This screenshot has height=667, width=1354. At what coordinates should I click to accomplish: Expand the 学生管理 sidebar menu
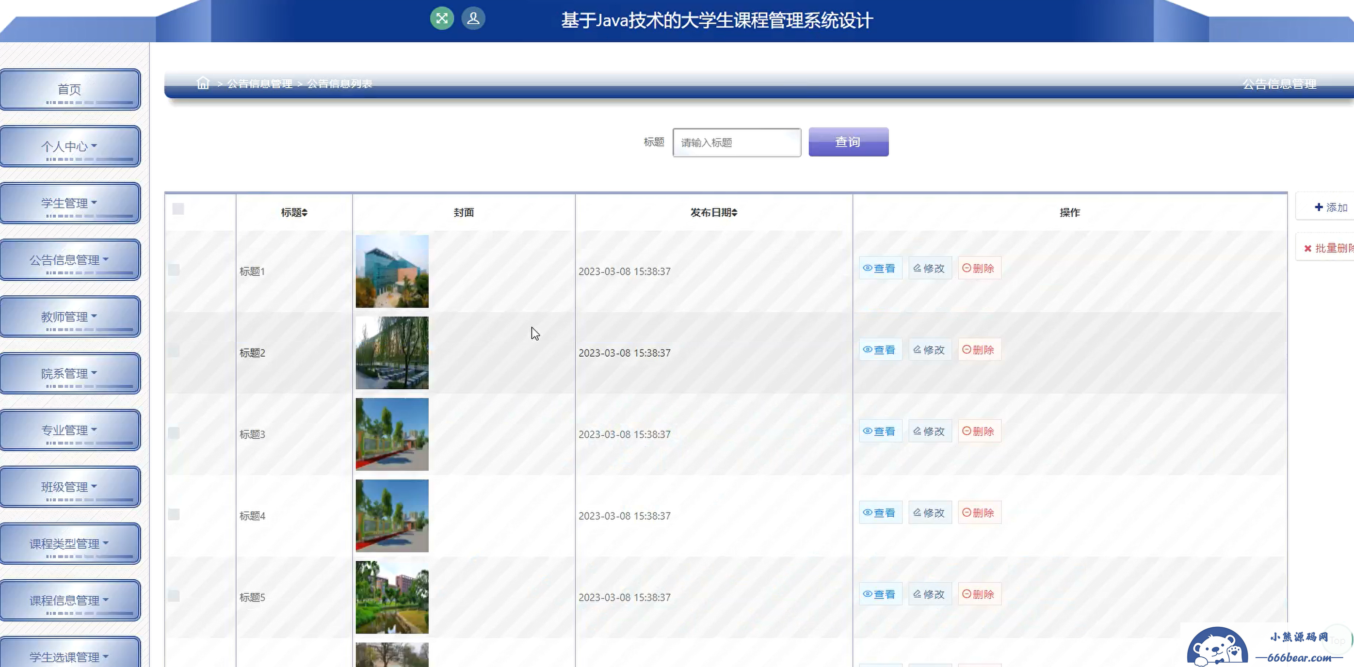[70, 203]
